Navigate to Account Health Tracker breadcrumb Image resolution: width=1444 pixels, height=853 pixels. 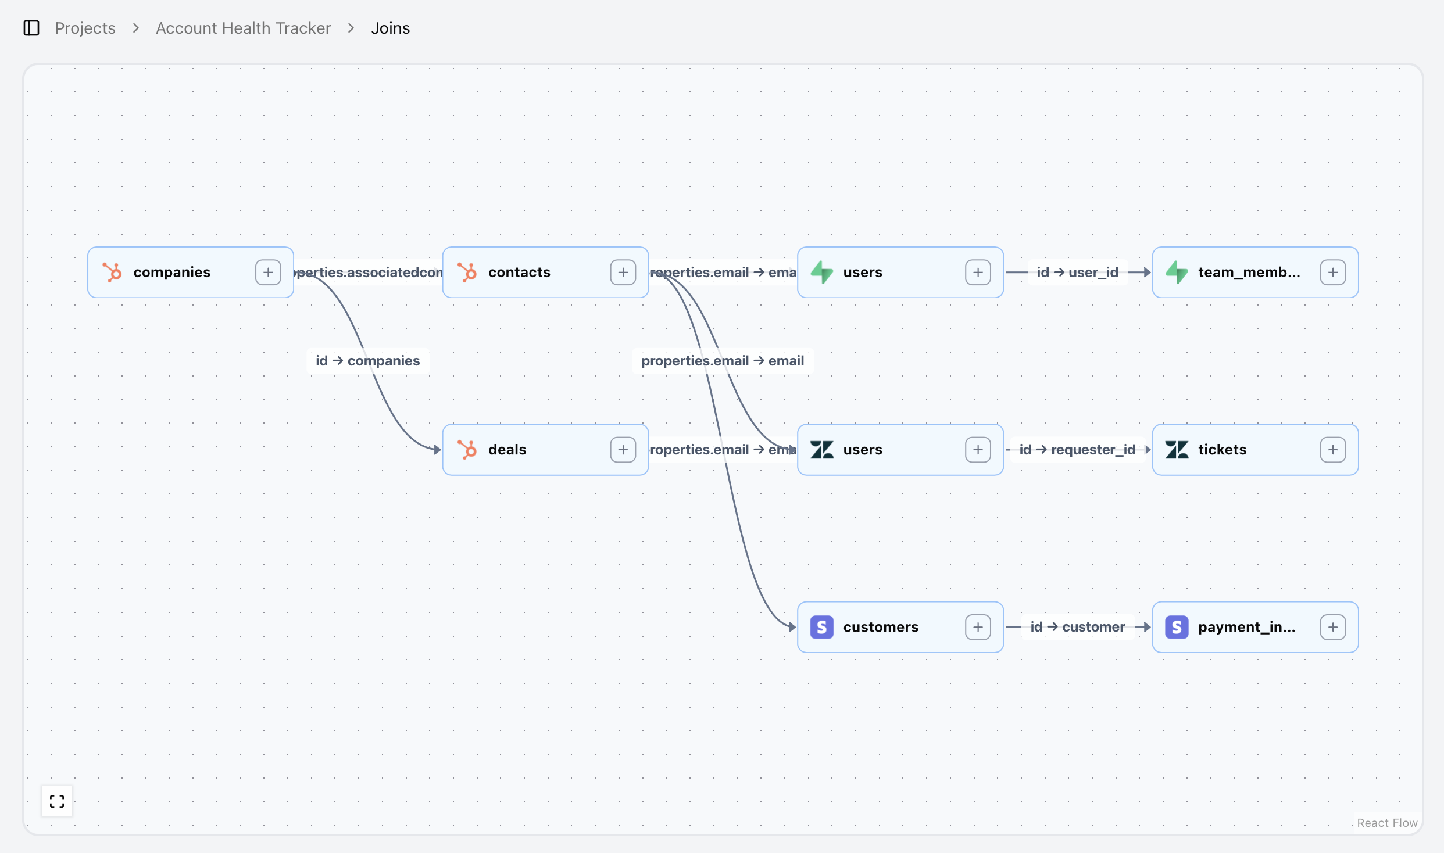[243, 27]
